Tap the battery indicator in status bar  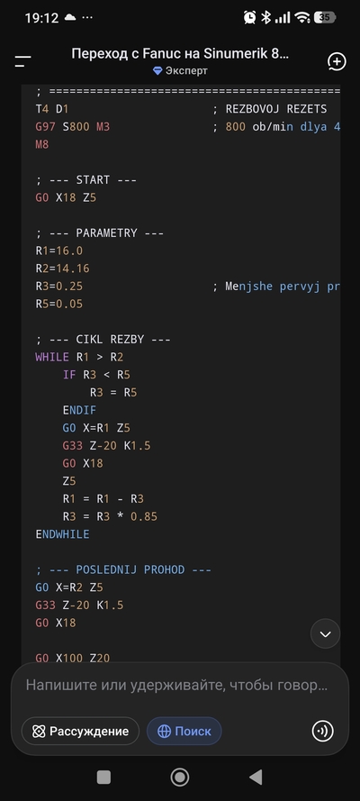click(x=324, y=17)
